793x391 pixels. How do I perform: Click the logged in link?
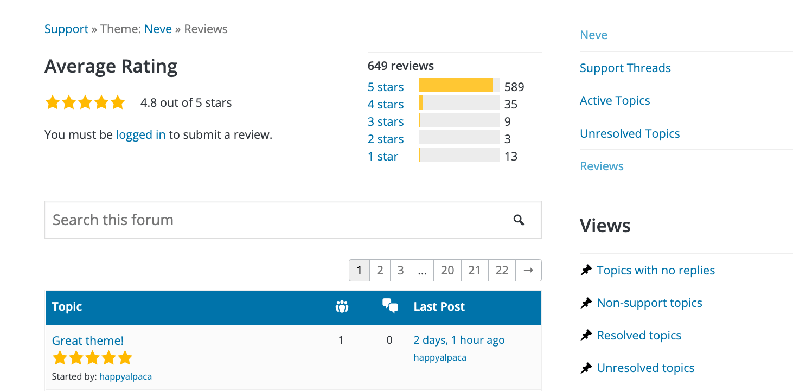140,134
